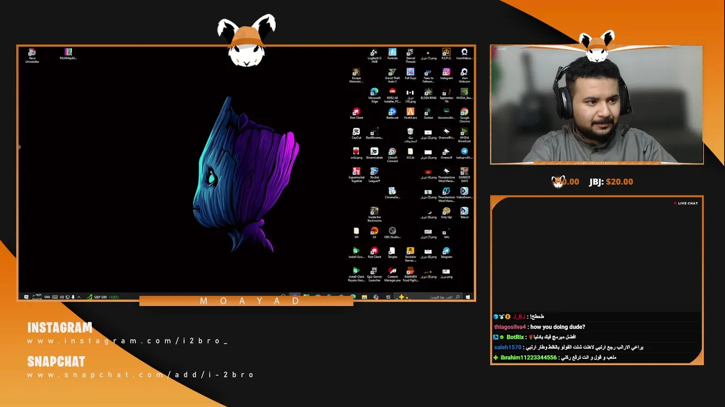The width and height of the screenshot is (725, 407).
Task: Open the September 7th game shortcut
Action: click(x=446, y=95)
